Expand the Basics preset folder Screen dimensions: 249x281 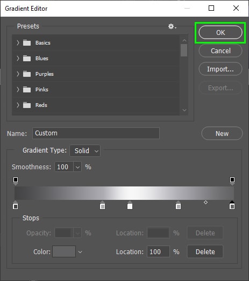coord(18,42)
